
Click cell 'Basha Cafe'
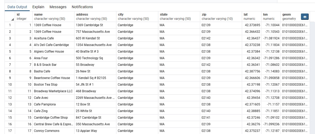(53, 71)
